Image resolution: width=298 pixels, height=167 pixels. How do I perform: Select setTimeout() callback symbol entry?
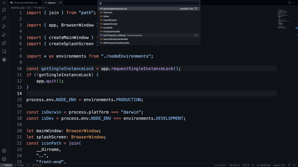click(149, 35)
